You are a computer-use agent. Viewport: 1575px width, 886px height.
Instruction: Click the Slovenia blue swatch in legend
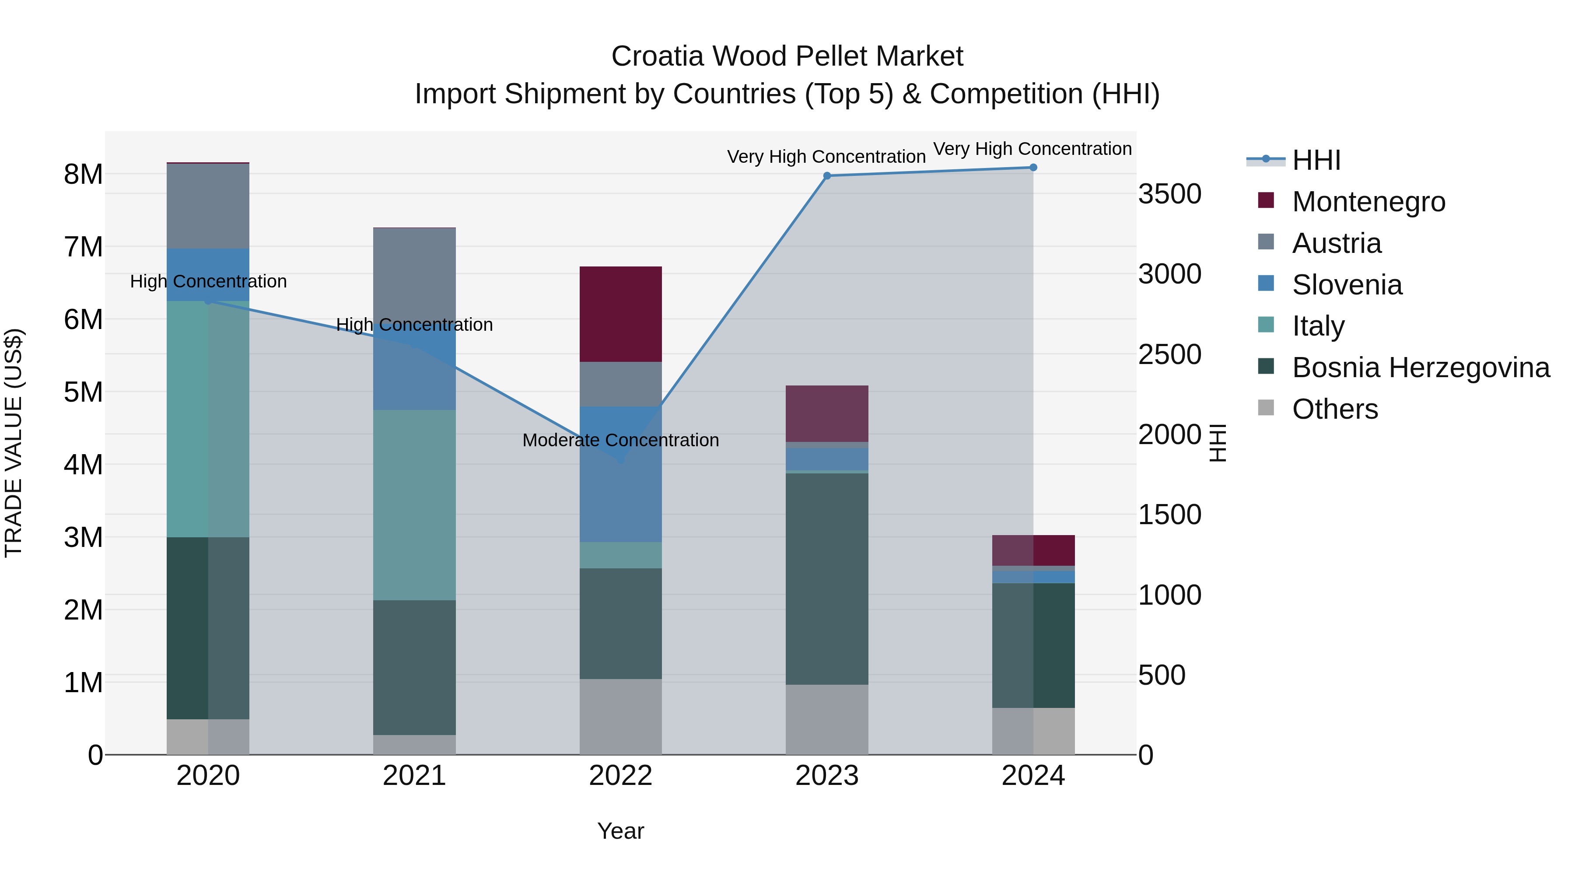click(x=1266, y=283)
